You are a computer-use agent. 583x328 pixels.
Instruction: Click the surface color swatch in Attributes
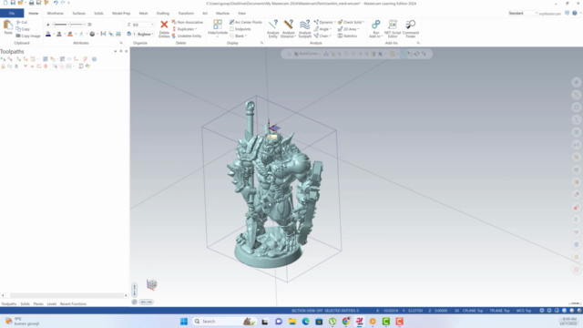pyautogui.click(x=58, y=35)
